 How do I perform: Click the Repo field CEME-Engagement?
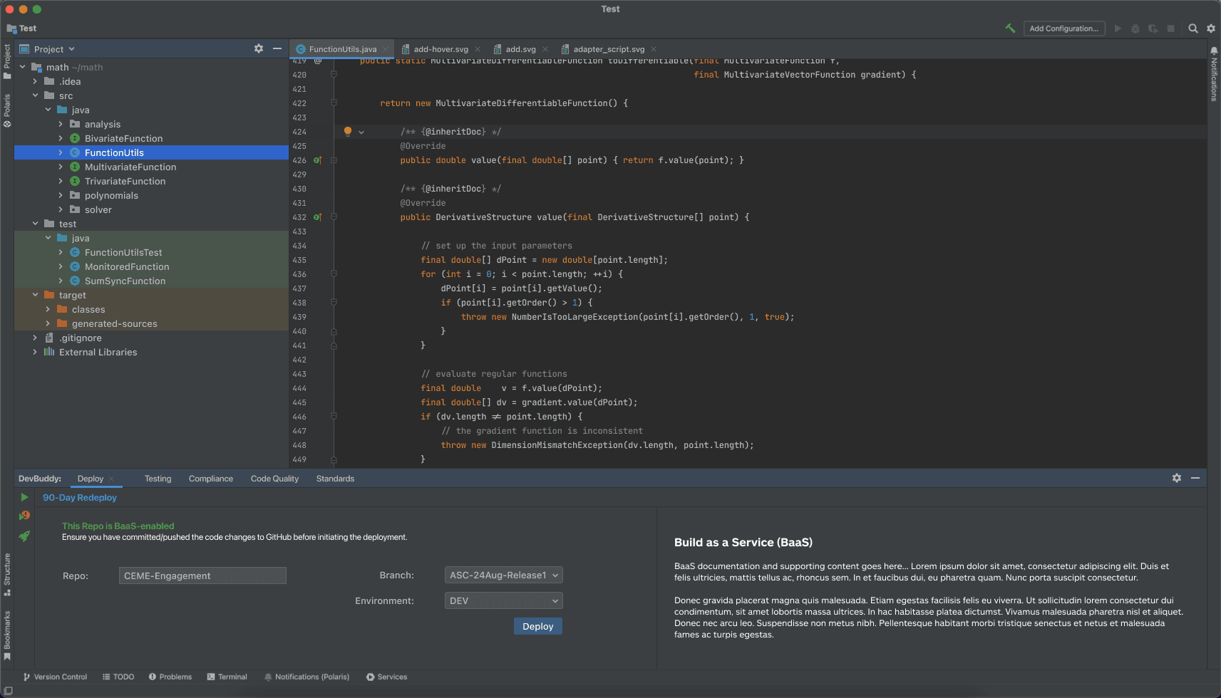202,575
